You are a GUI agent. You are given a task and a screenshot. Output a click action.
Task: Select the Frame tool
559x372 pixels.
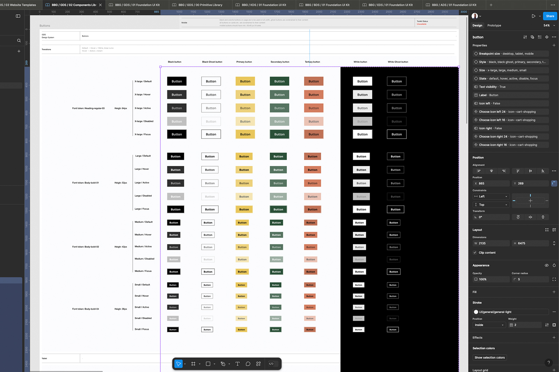pos(193,364)
